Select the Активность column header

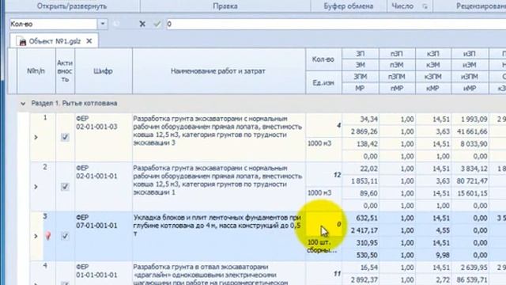pos(65,71)
